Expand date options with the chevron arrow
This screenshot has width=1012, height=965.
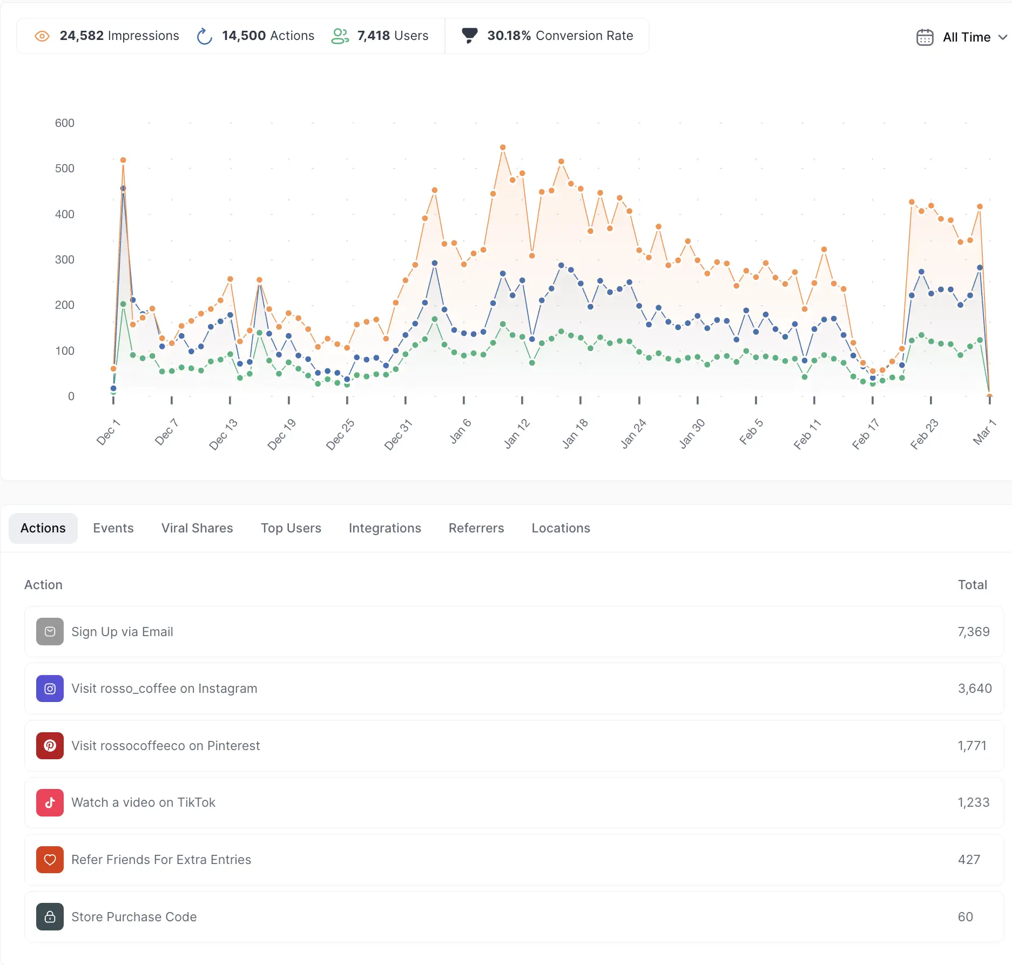click(1003, 37)
